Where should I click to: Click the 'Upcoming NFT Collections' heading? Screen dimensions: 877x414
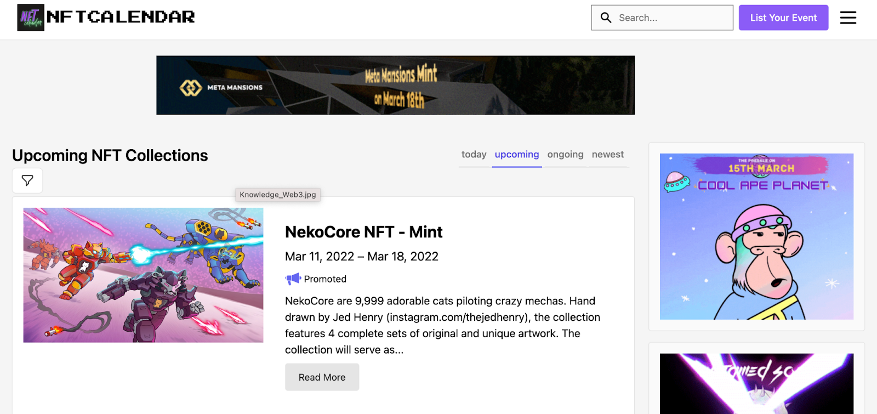110,156
